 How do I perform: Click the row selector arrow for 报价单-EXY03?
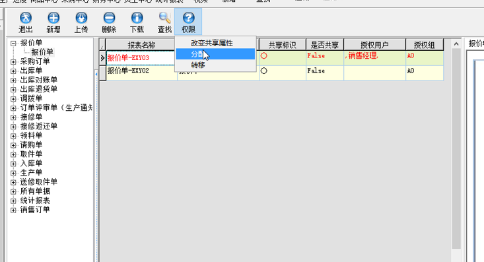(102, 58)
